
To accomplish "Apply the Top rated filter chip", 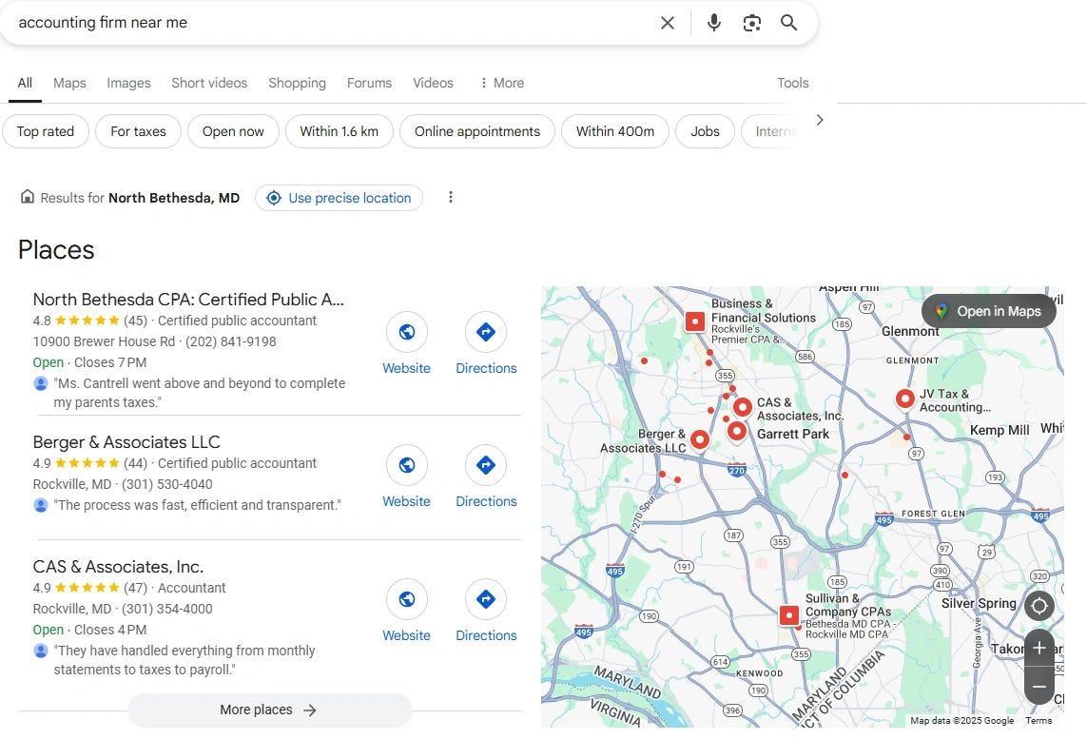I will (x=45, y=131).
